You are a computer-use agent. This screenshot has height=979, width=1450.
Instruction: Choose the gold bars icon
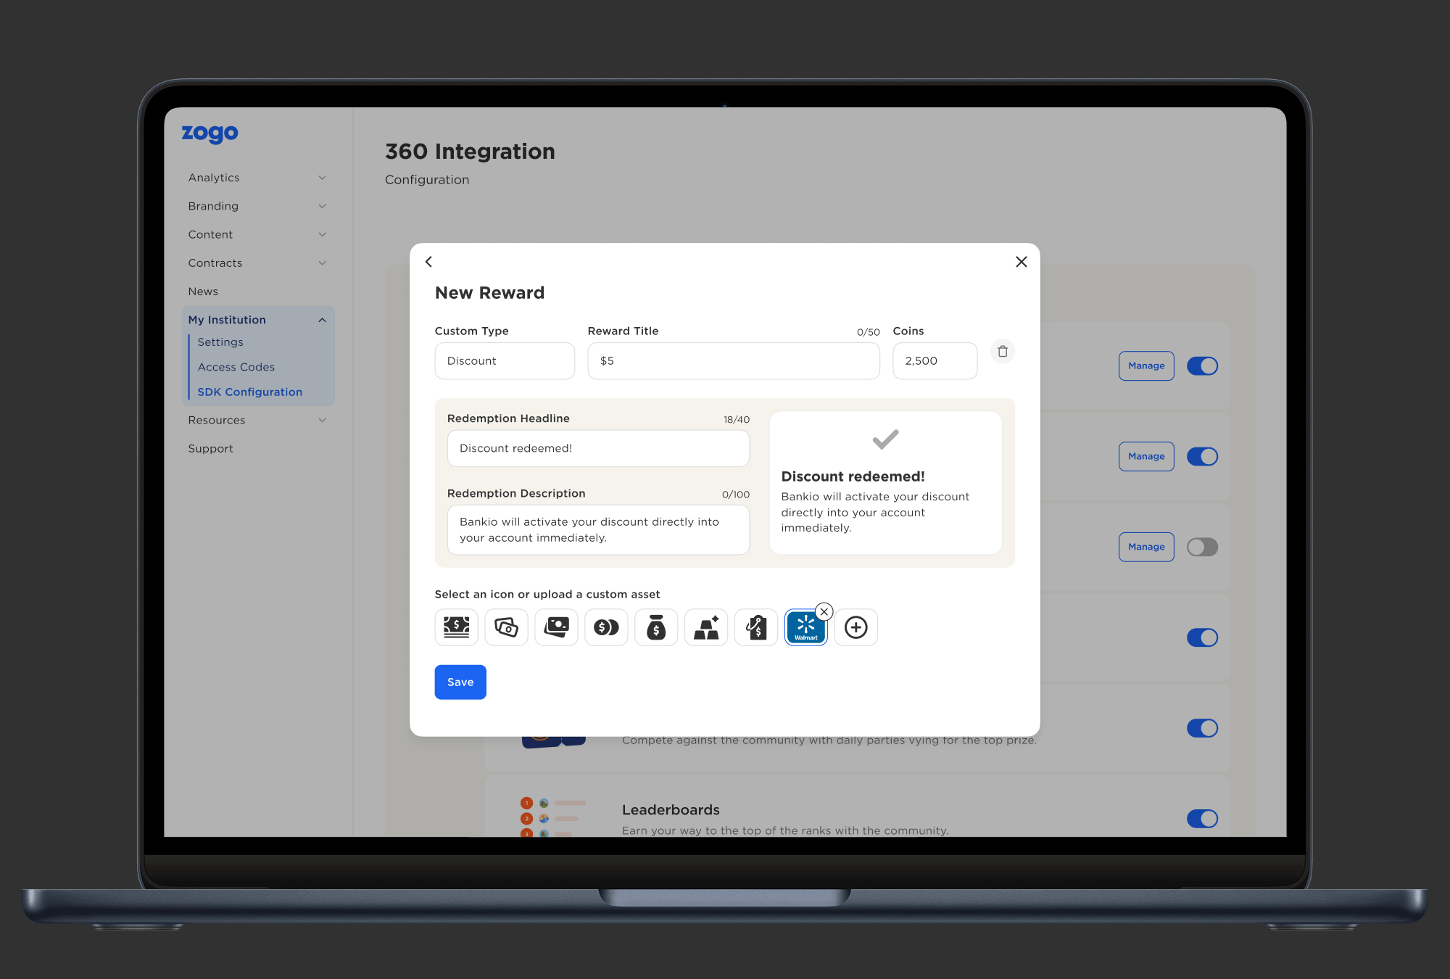coord(706,627)
